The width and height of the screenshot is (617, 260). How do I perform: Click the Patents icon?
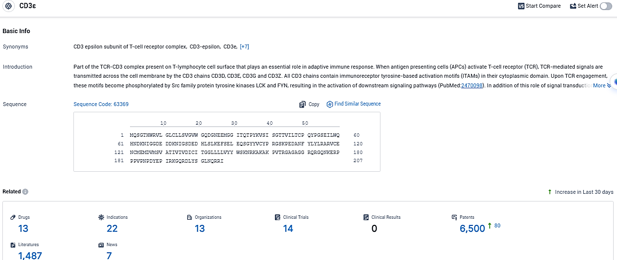[x=454, y=217]
